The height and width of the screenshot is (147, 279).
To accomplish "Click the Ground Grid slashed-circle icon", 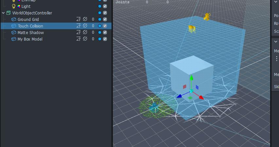I will click(x=85, y=19).
